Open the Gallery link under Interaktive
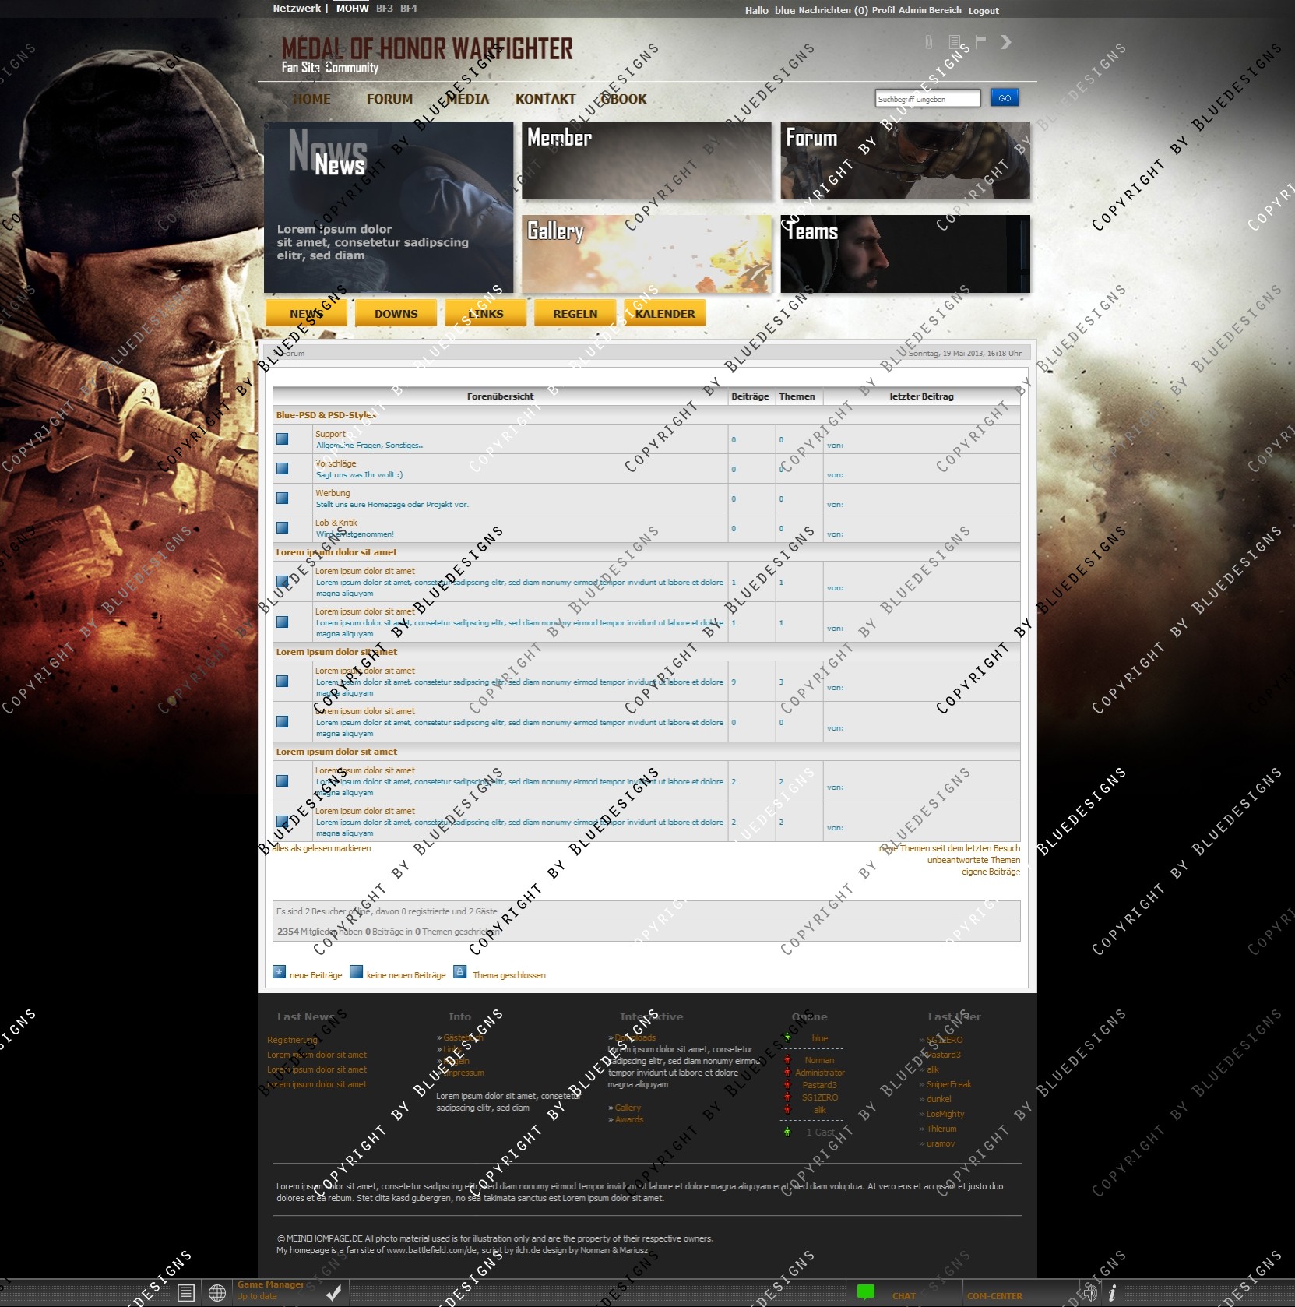This screenshot has height=1307, width=1295. coord(628,1108)
